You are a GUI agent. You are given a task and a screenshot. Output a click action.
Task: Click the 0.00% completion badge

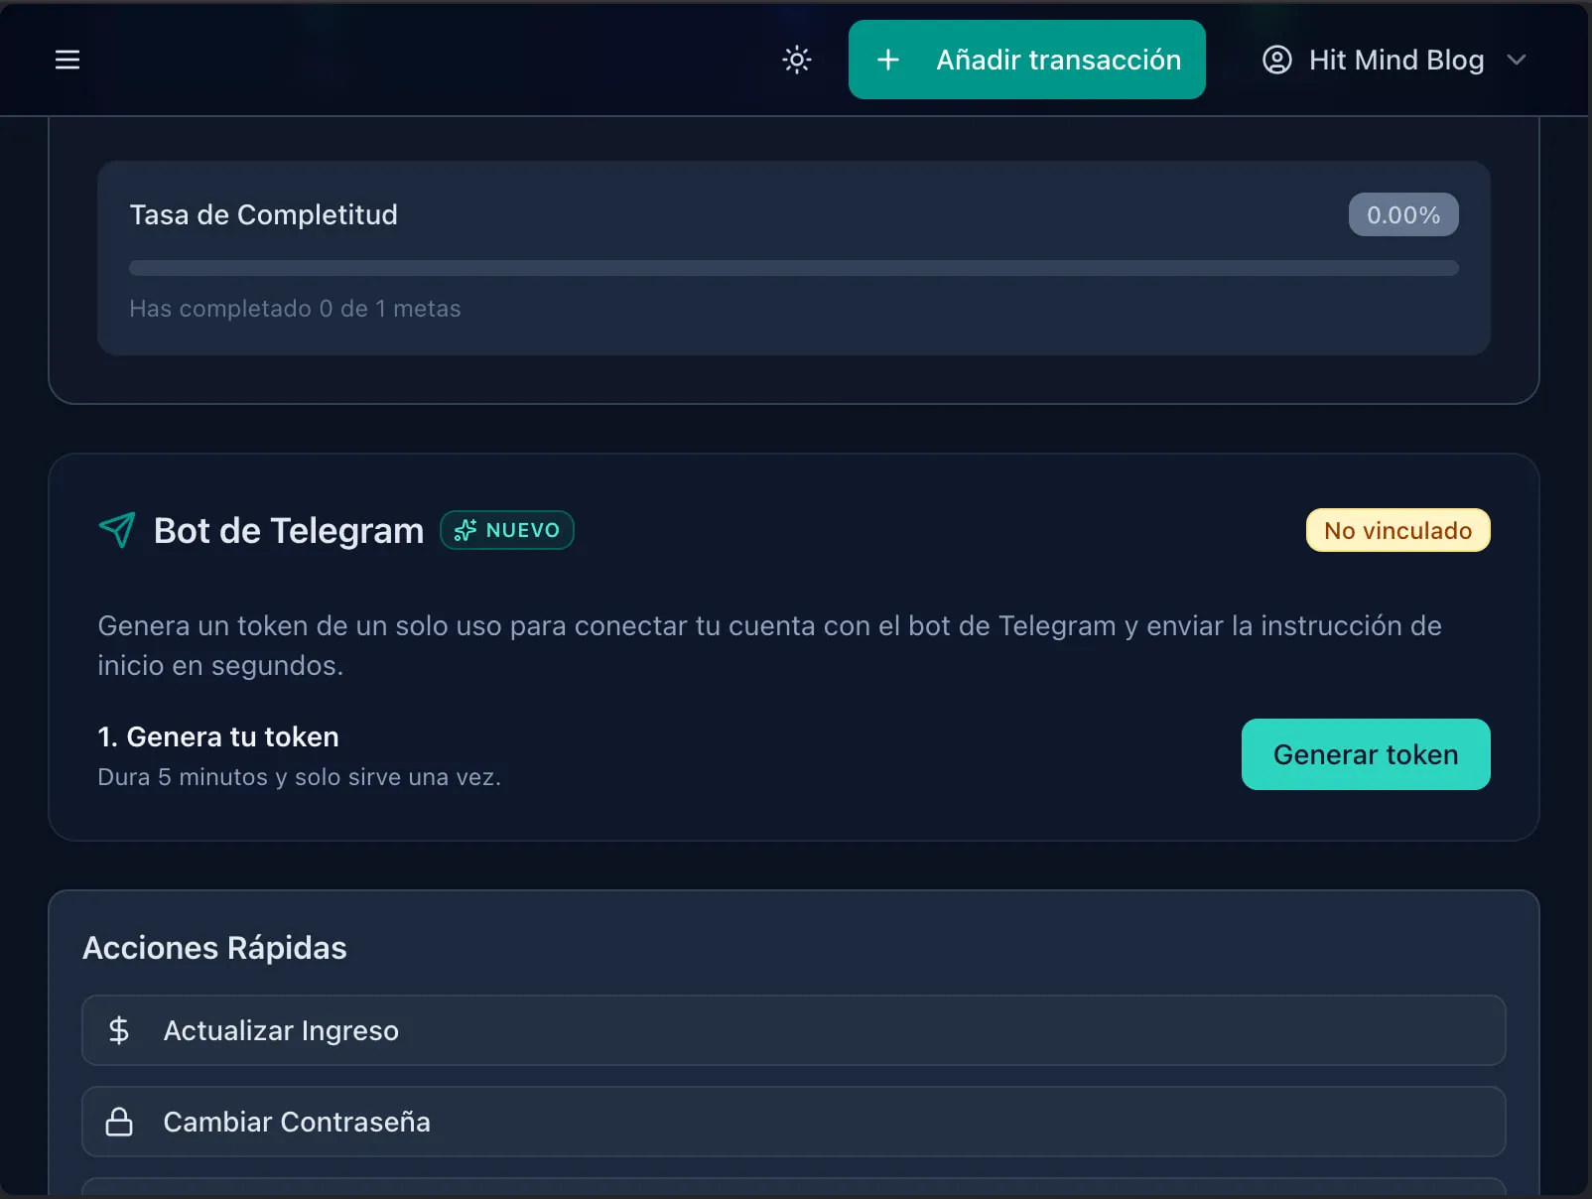1402,213
